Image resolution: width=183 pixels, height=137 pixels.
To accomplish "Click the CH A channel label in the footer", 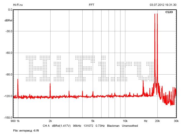I will click(x=46, y=125).
